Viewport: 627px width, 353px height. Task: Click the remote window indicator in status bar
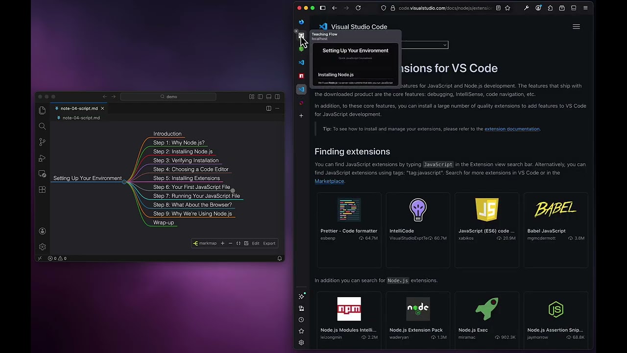40,258
